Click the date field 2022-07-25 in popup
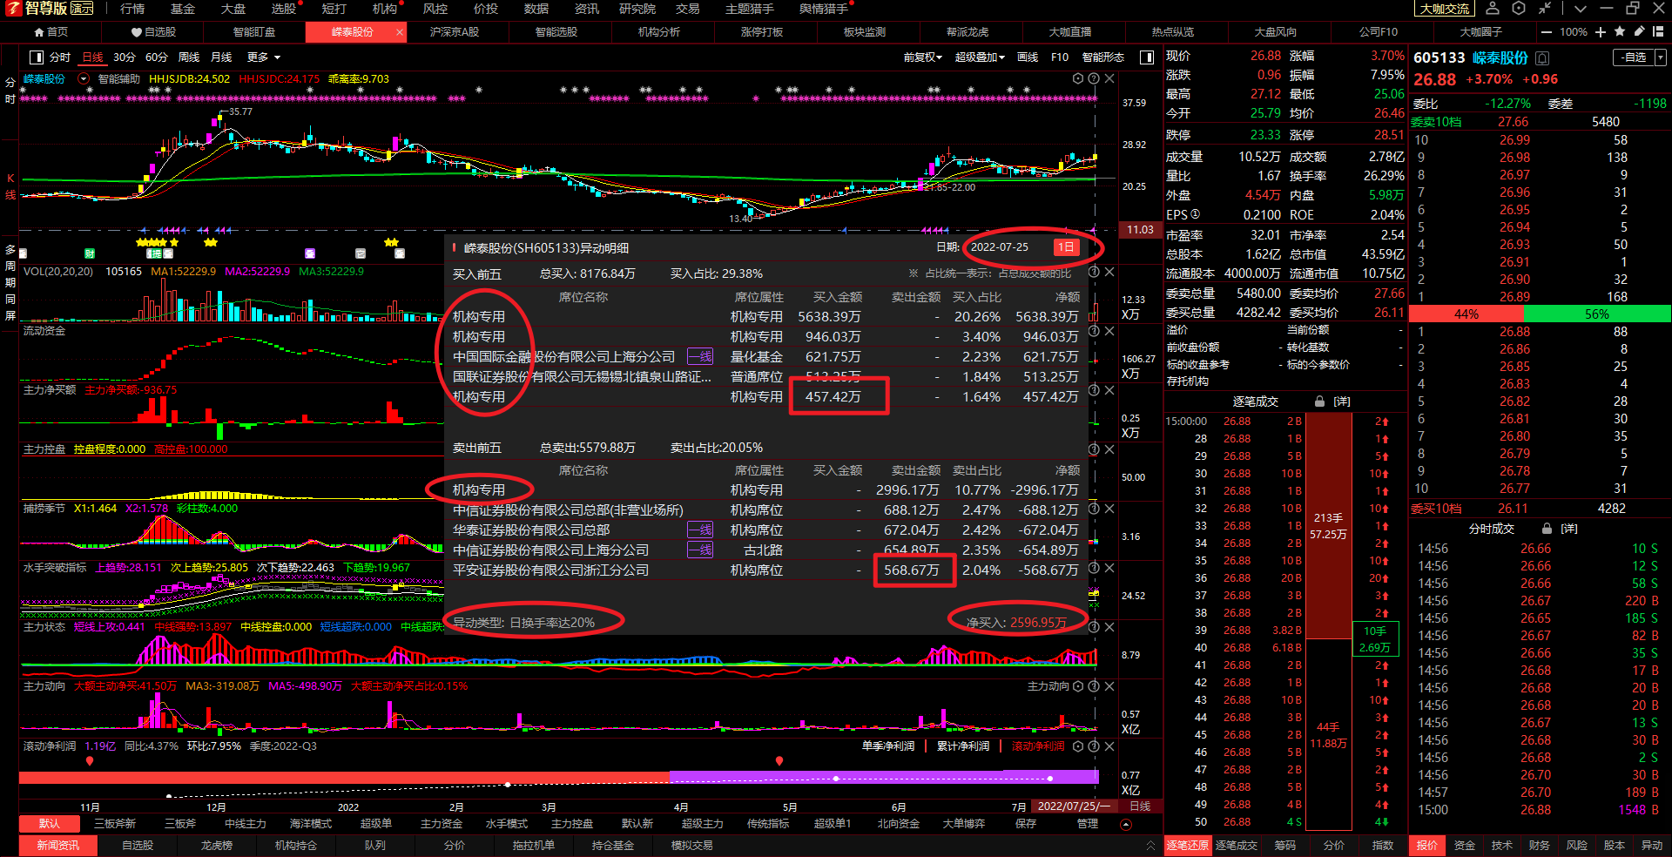The height and width of the screenshot is (857, 1672). pos(1000,247)
